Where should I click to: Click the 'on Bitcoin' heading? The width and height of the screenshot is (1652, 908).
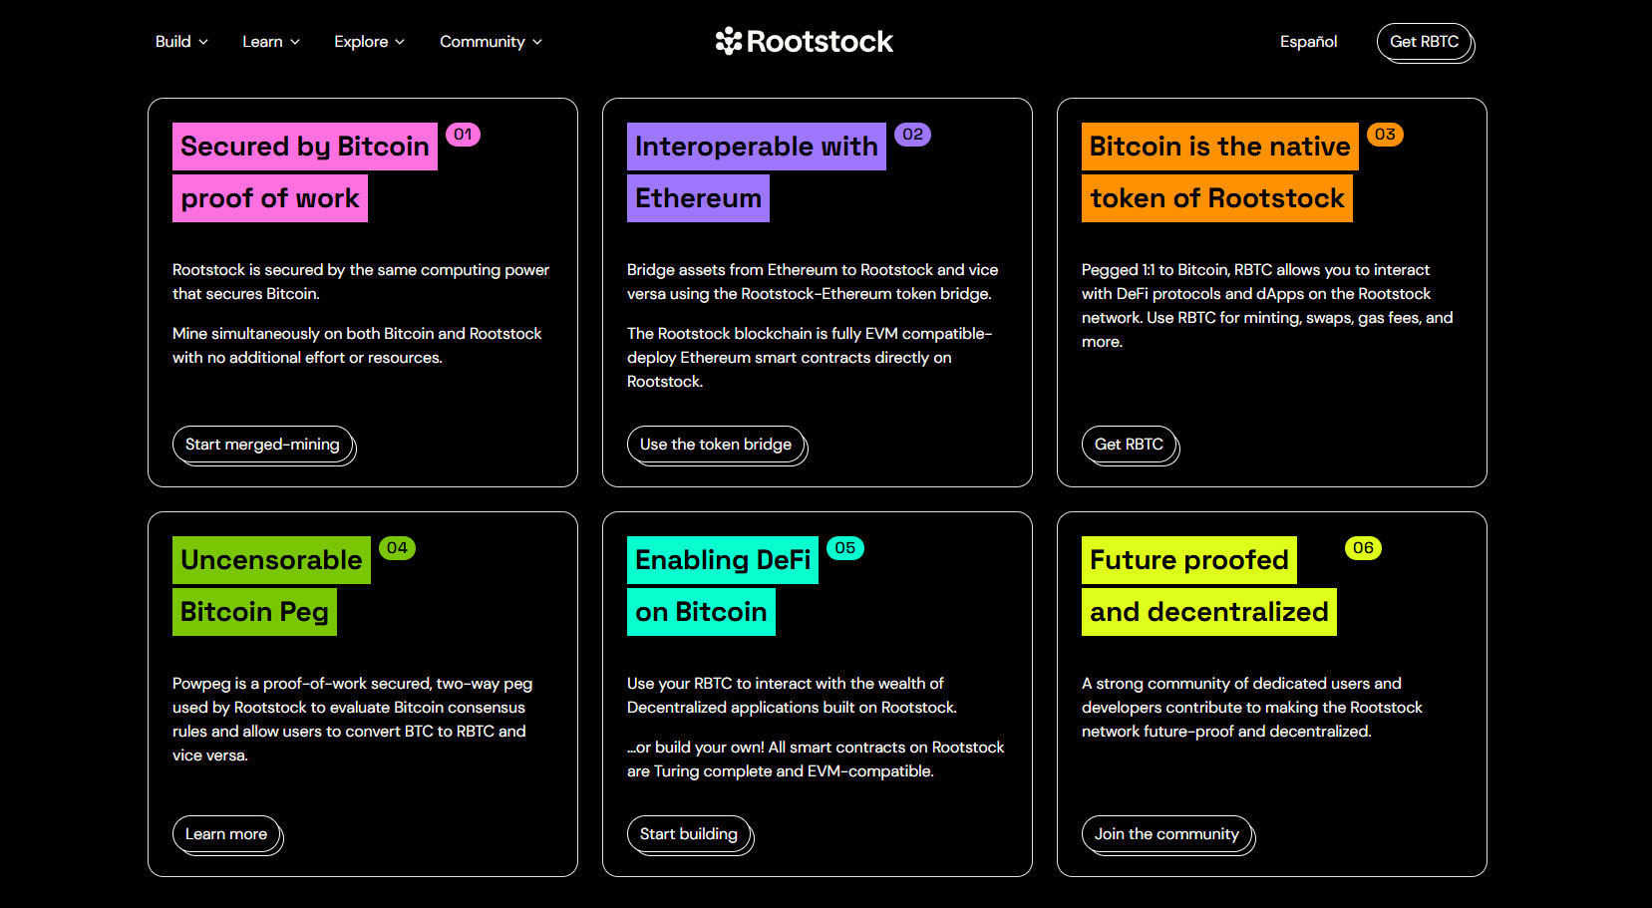coord(701,612)
